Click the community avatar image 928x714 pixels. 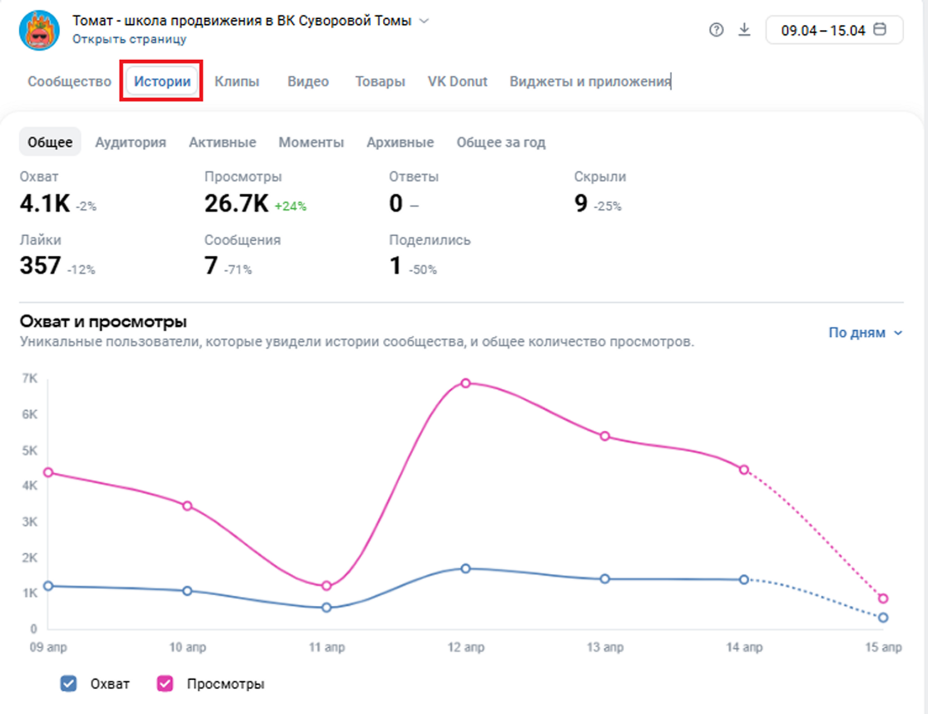[39, 30]
